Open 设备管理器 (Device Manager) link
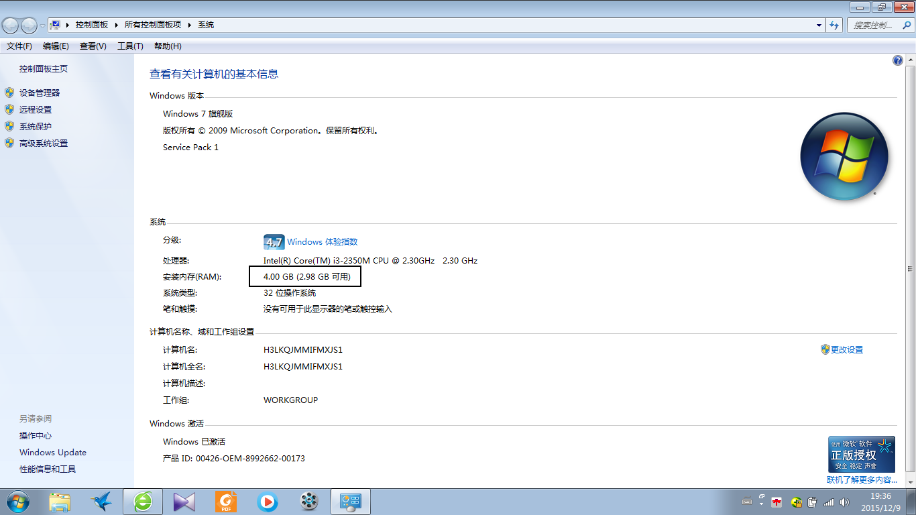916x515 pixels. tap(40, 93)
